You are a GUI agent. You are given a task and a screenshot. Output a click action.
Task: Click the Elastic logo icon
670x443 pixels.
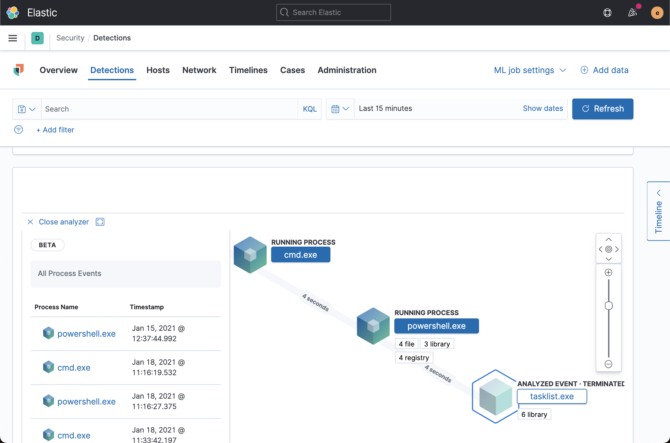pyautogui.click(x=13, y=12)
